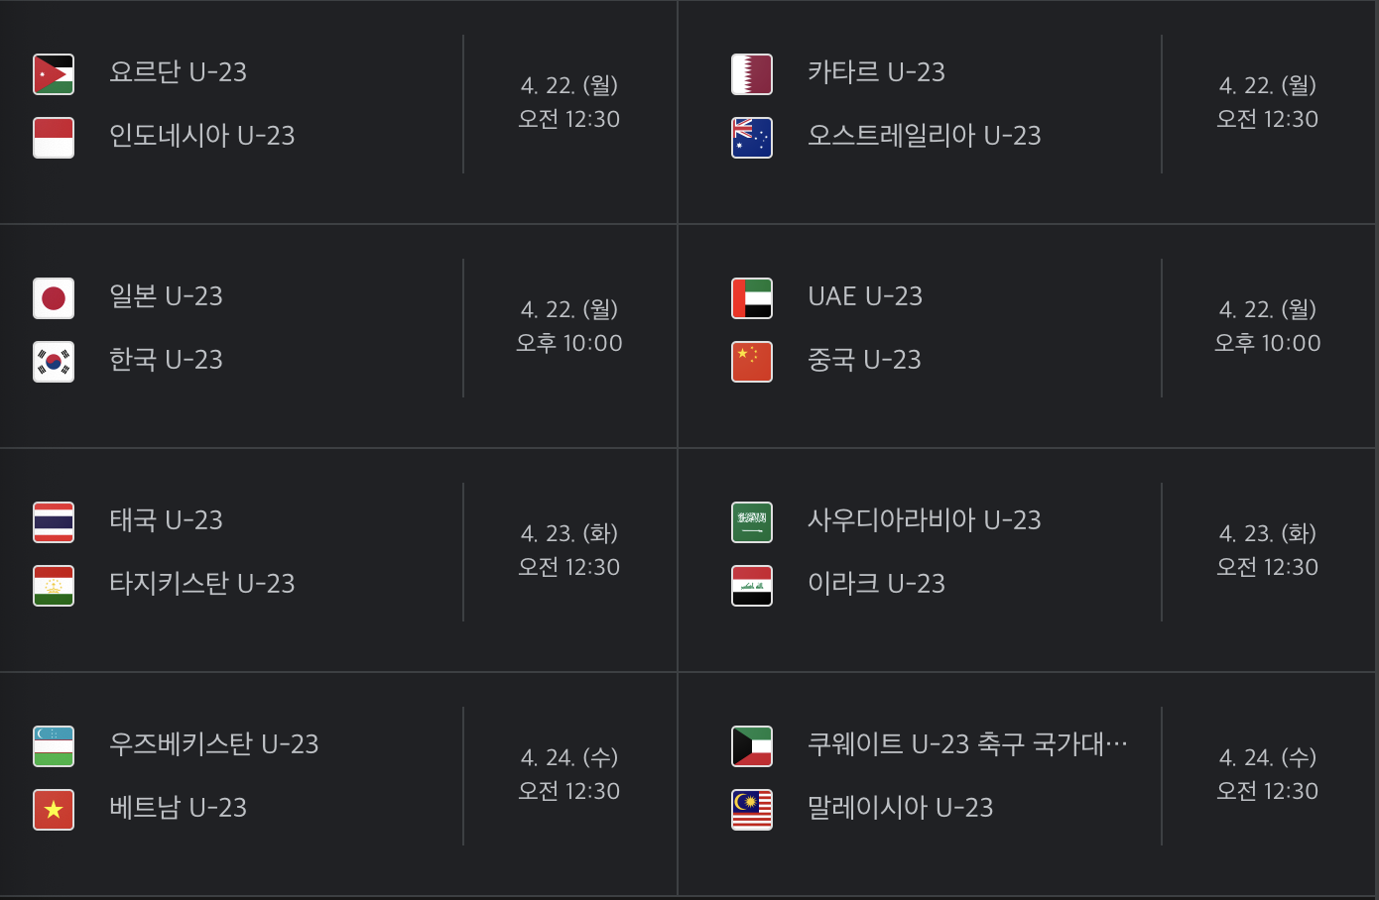The image size is (1379, 900).
Task: Click the UAE flag icon
Action: pos(751,298)
